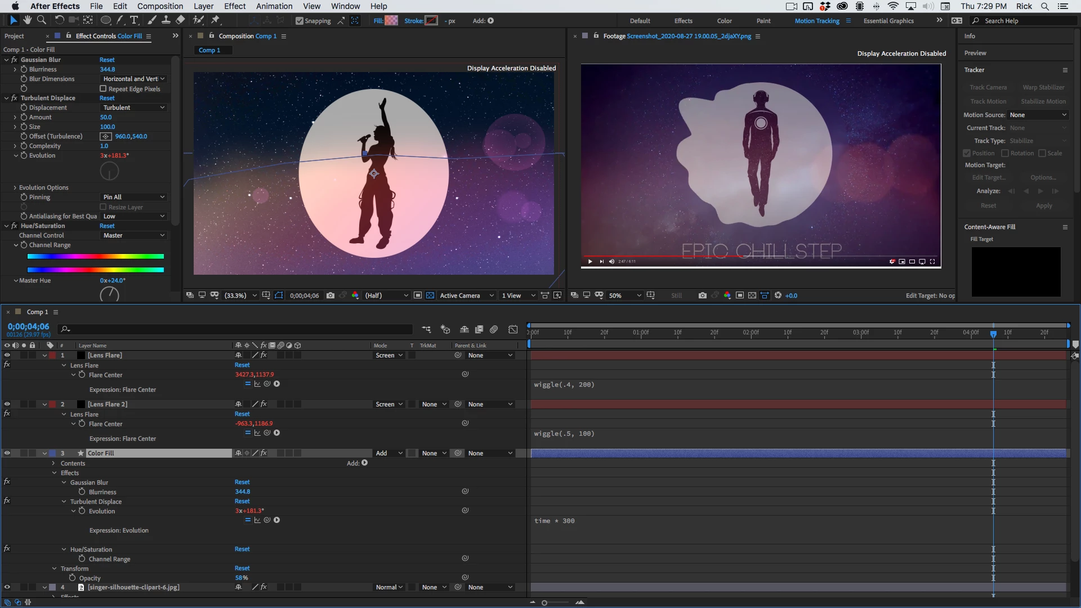Open Lens Flare layer Screen mode dropdown
This screenshot has height=608, width=1081.
click(389, 355)
